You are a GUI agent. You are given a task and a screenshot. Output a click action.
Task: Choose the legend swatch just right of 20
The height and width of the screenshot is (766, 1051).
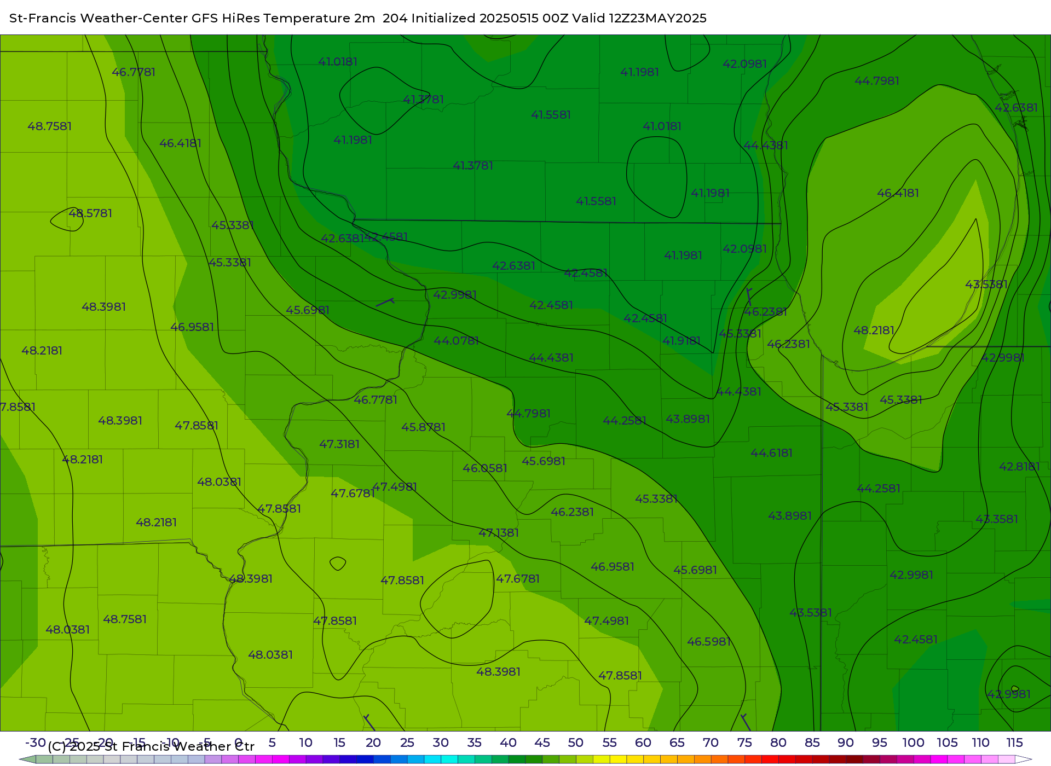pos(382,759)
